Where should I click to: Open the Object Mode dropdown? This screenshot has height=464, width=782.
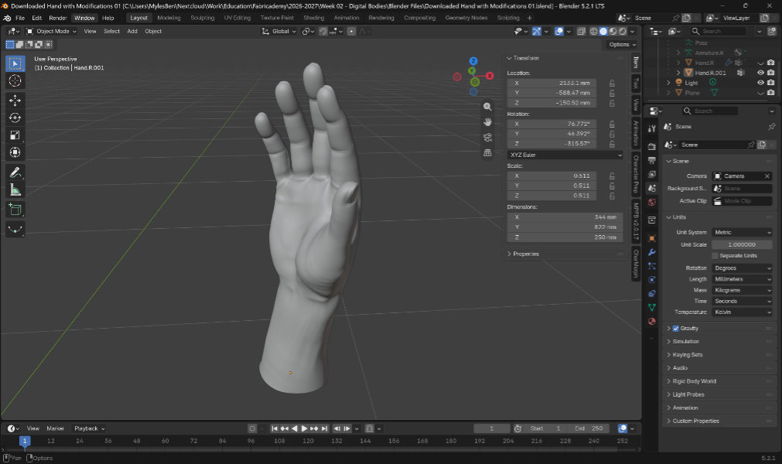point(51,32)
